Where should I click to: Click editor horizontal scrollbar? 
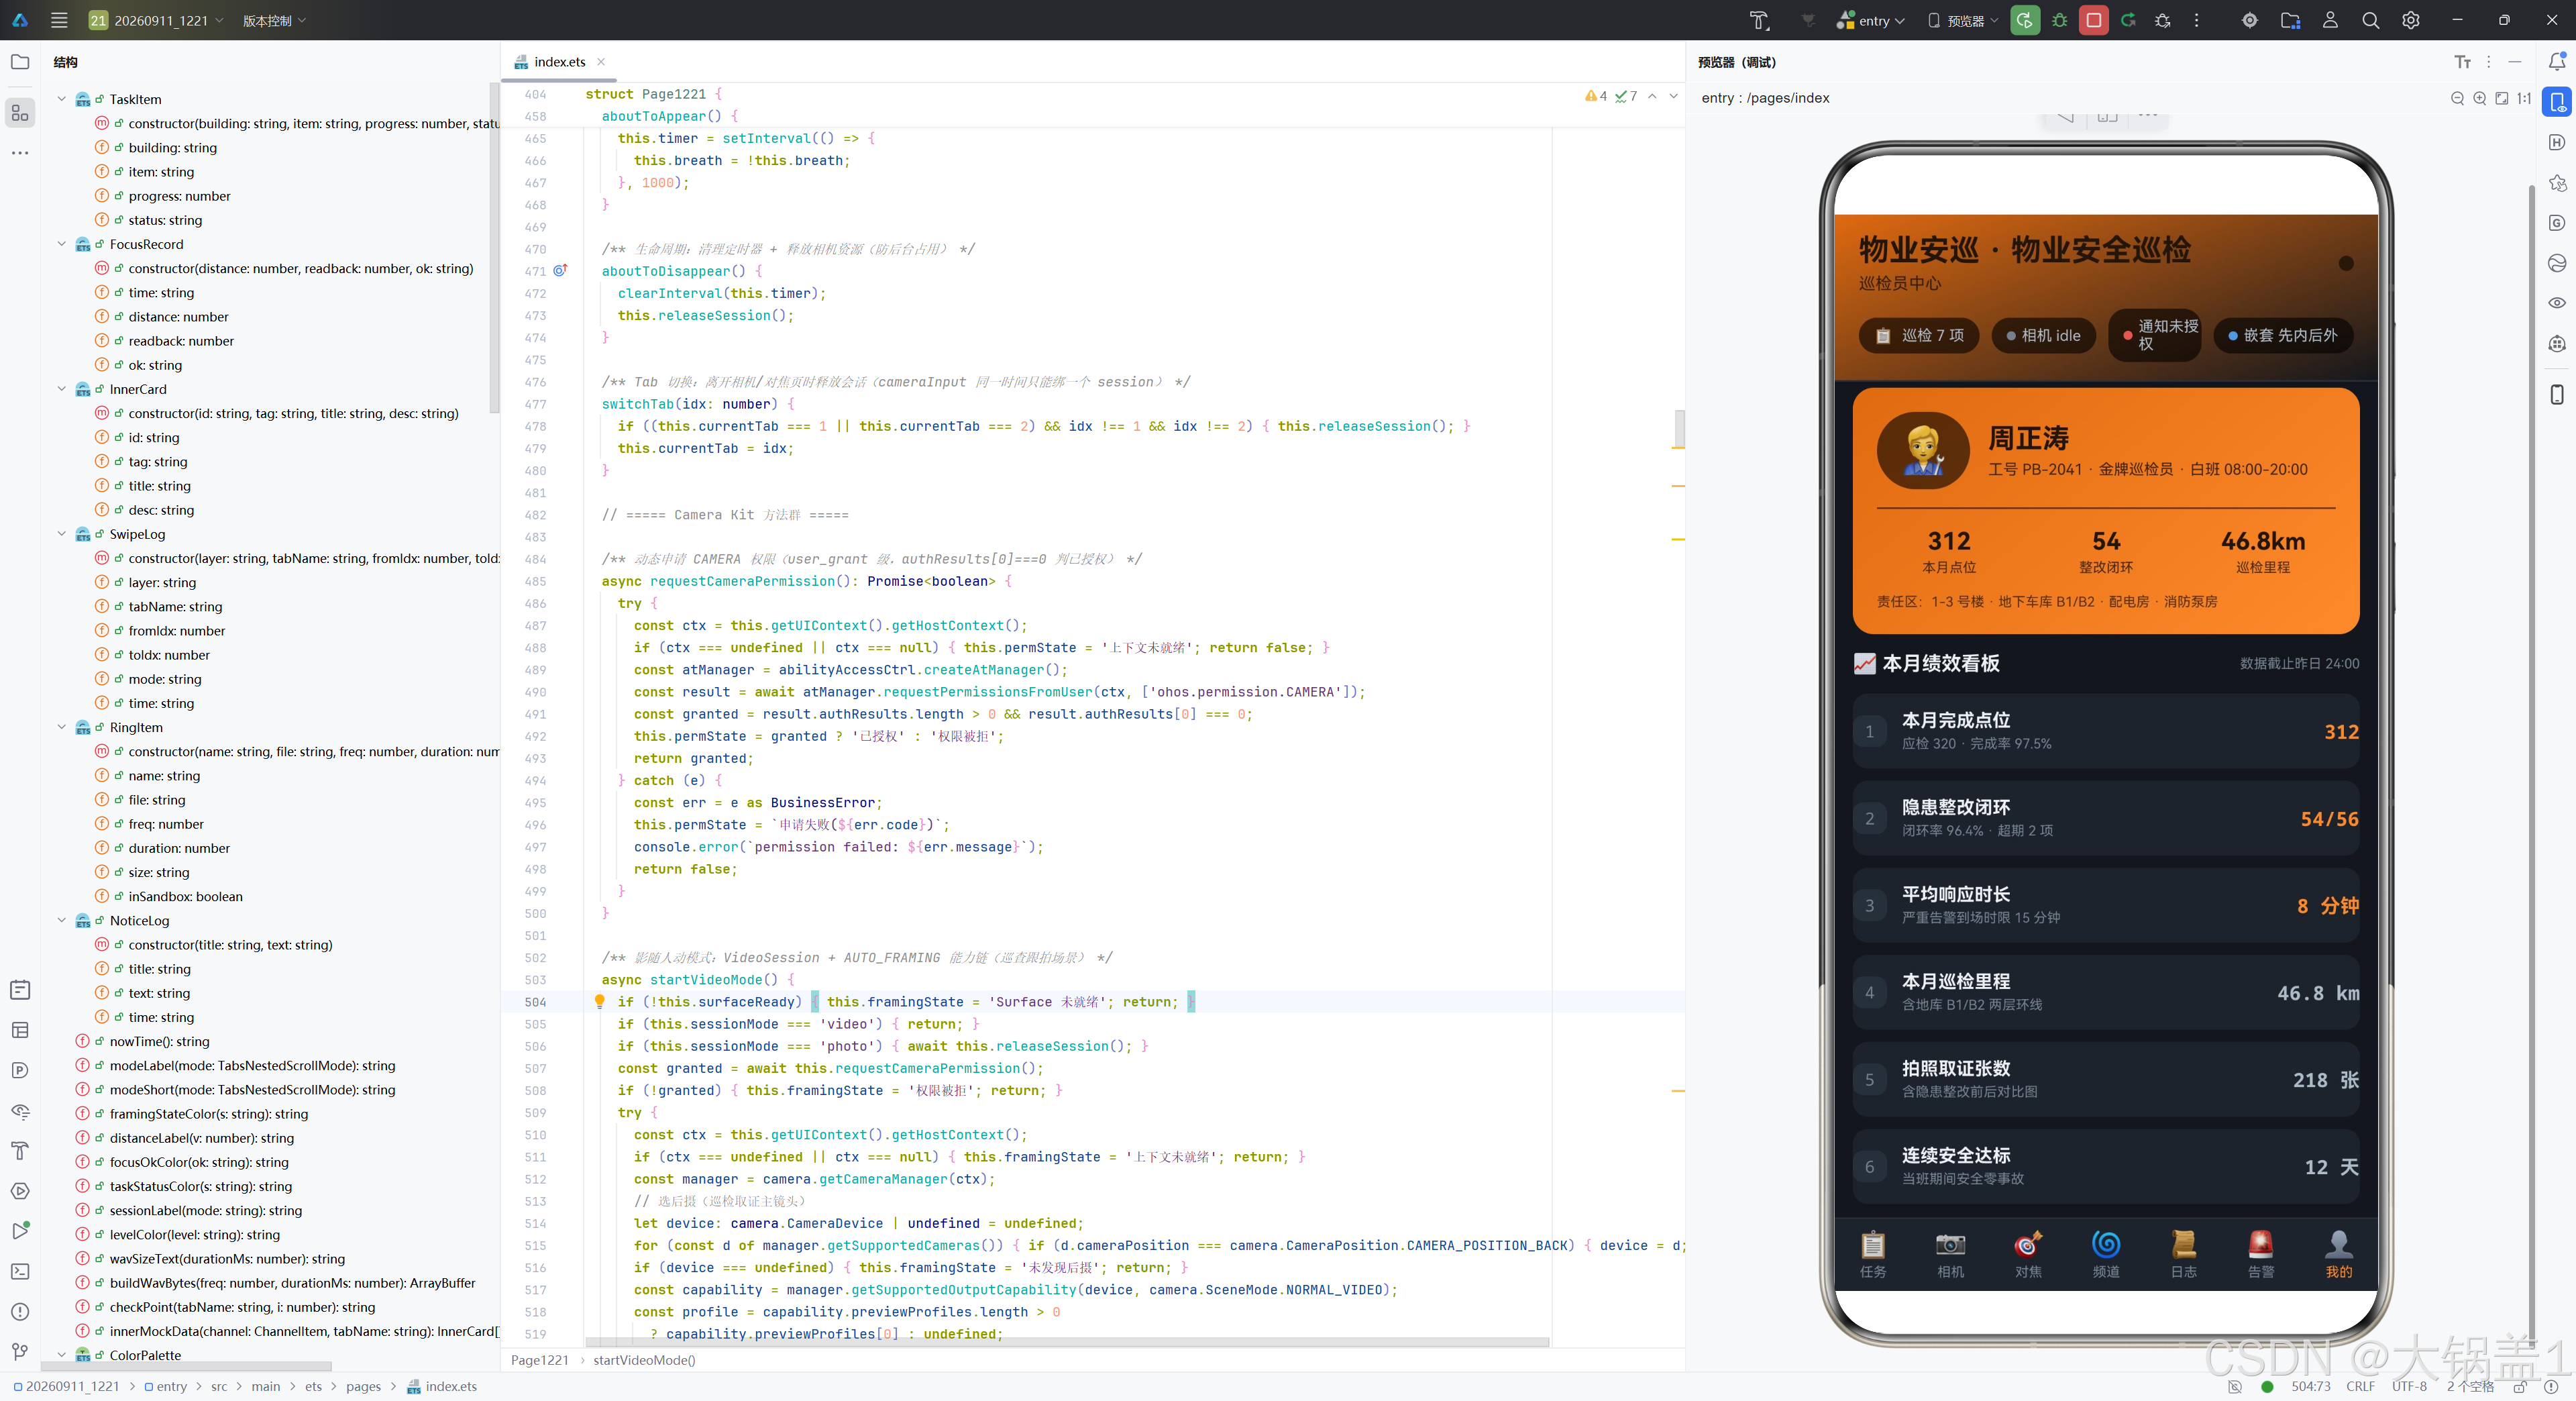click(x=1067, y=1342)
